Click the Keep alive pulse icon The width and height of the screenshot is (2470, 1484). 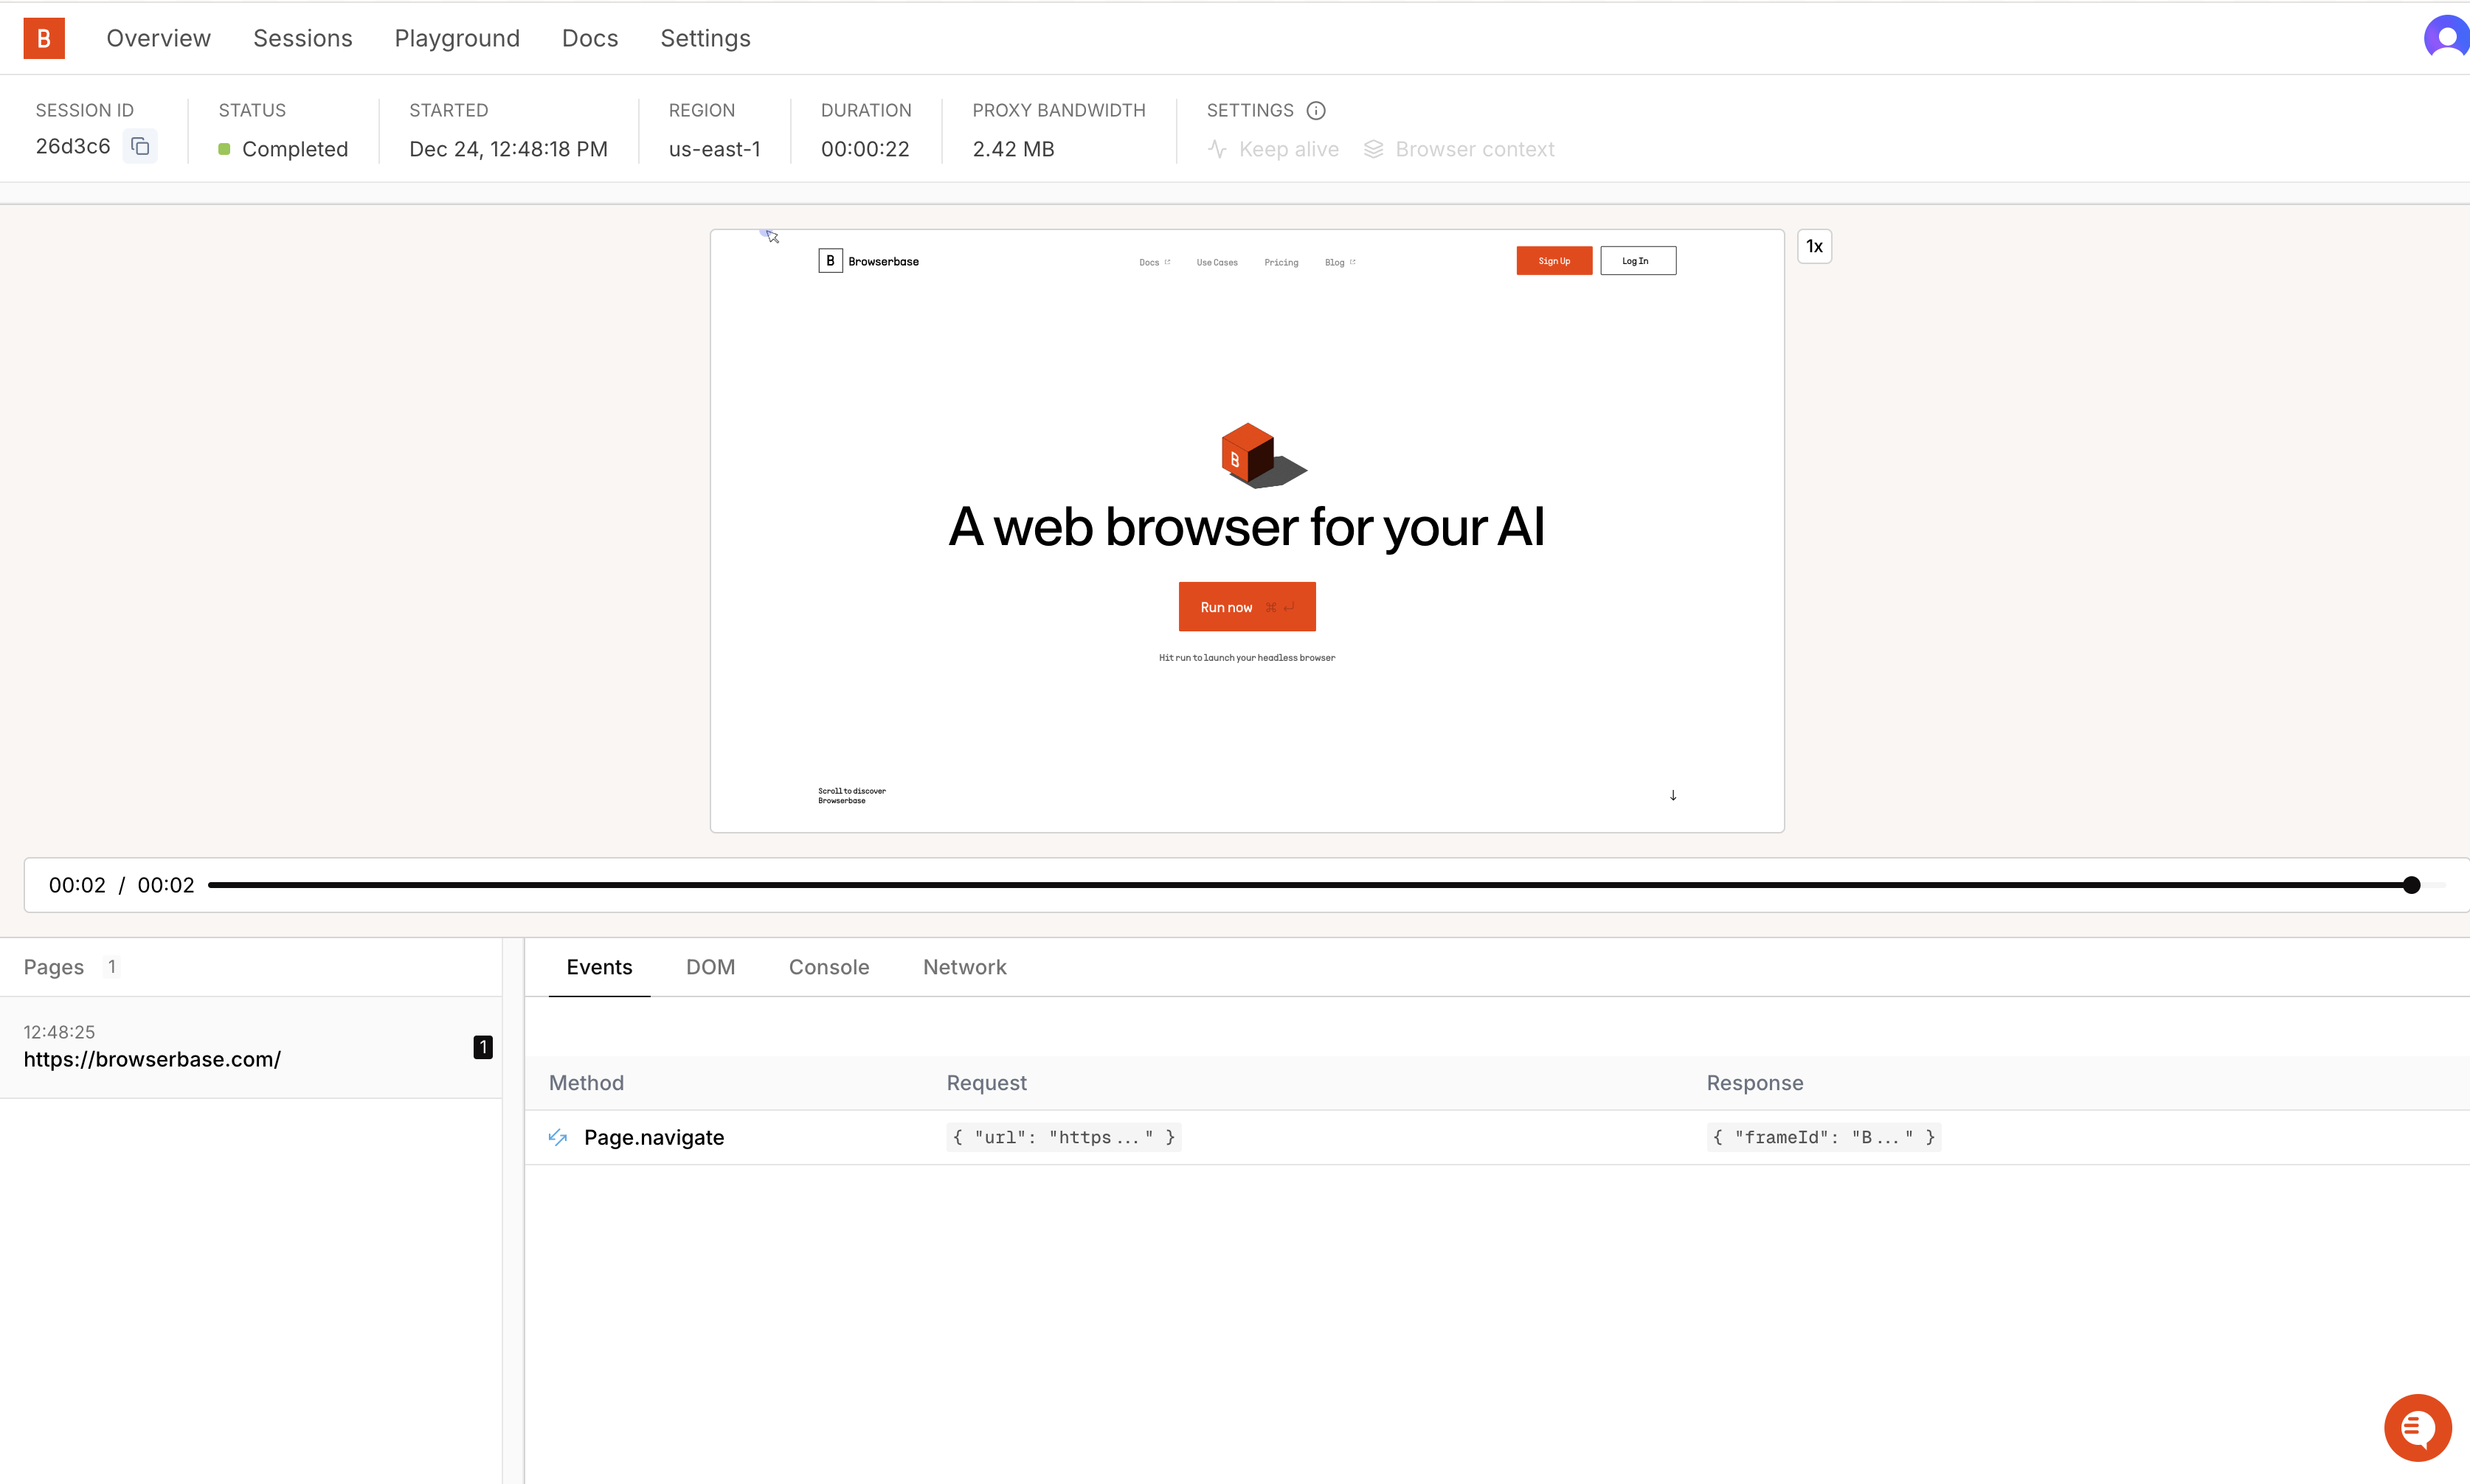click(1217, 149)
